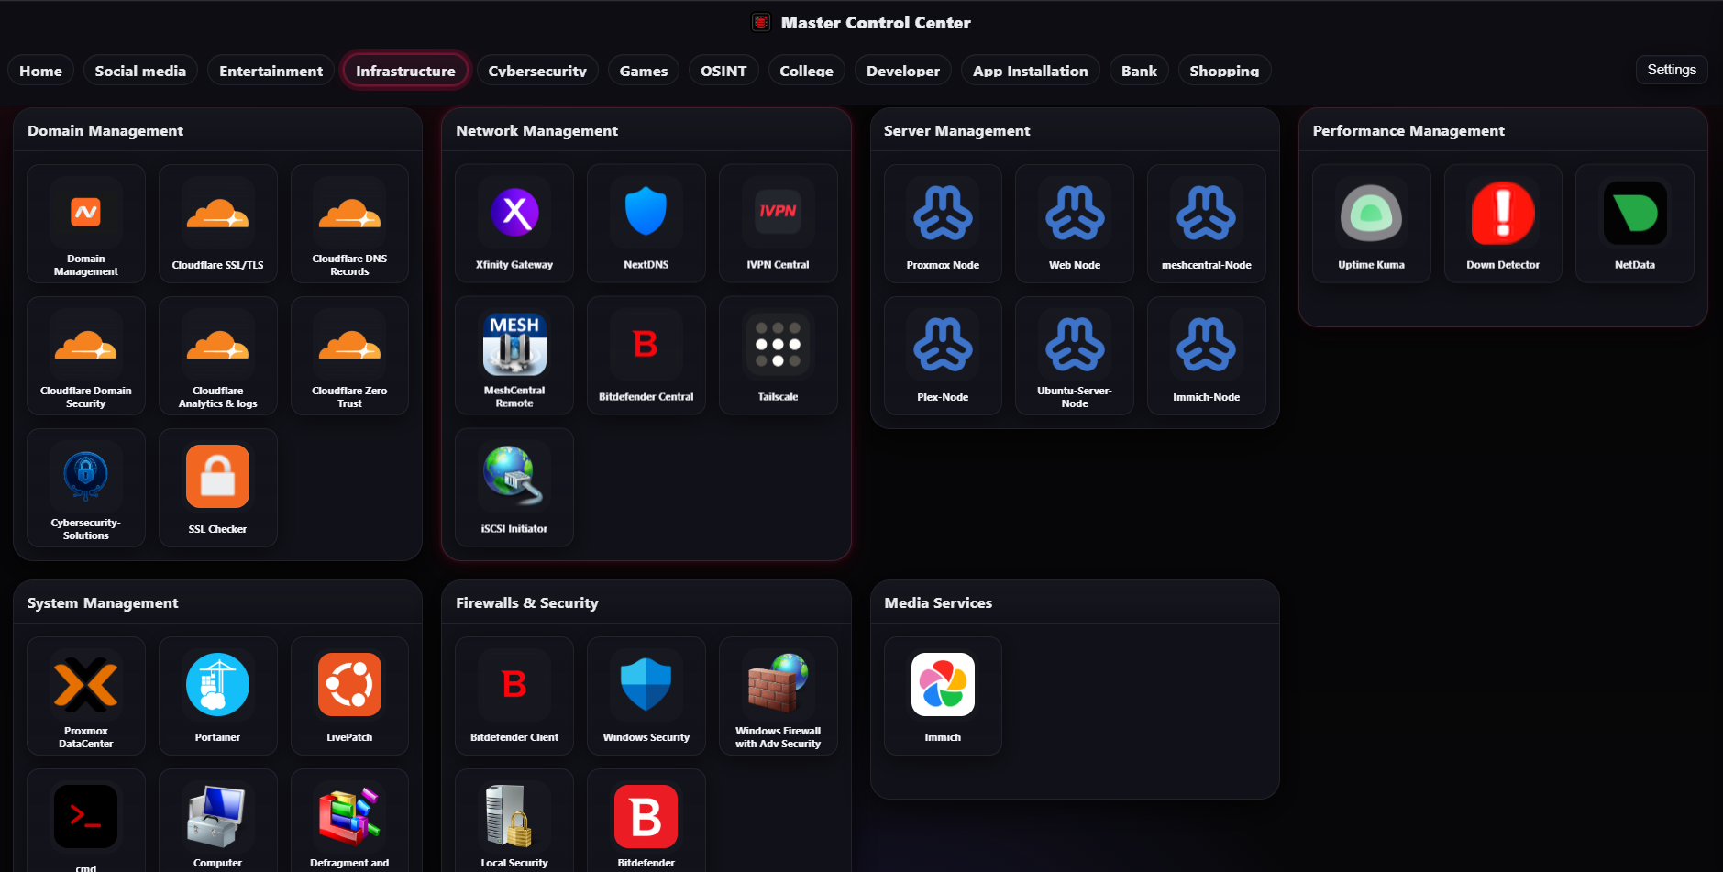The width and height of the screenshot is (1723, 872).
Task: Launch Portainer
Action: (217, 696)
